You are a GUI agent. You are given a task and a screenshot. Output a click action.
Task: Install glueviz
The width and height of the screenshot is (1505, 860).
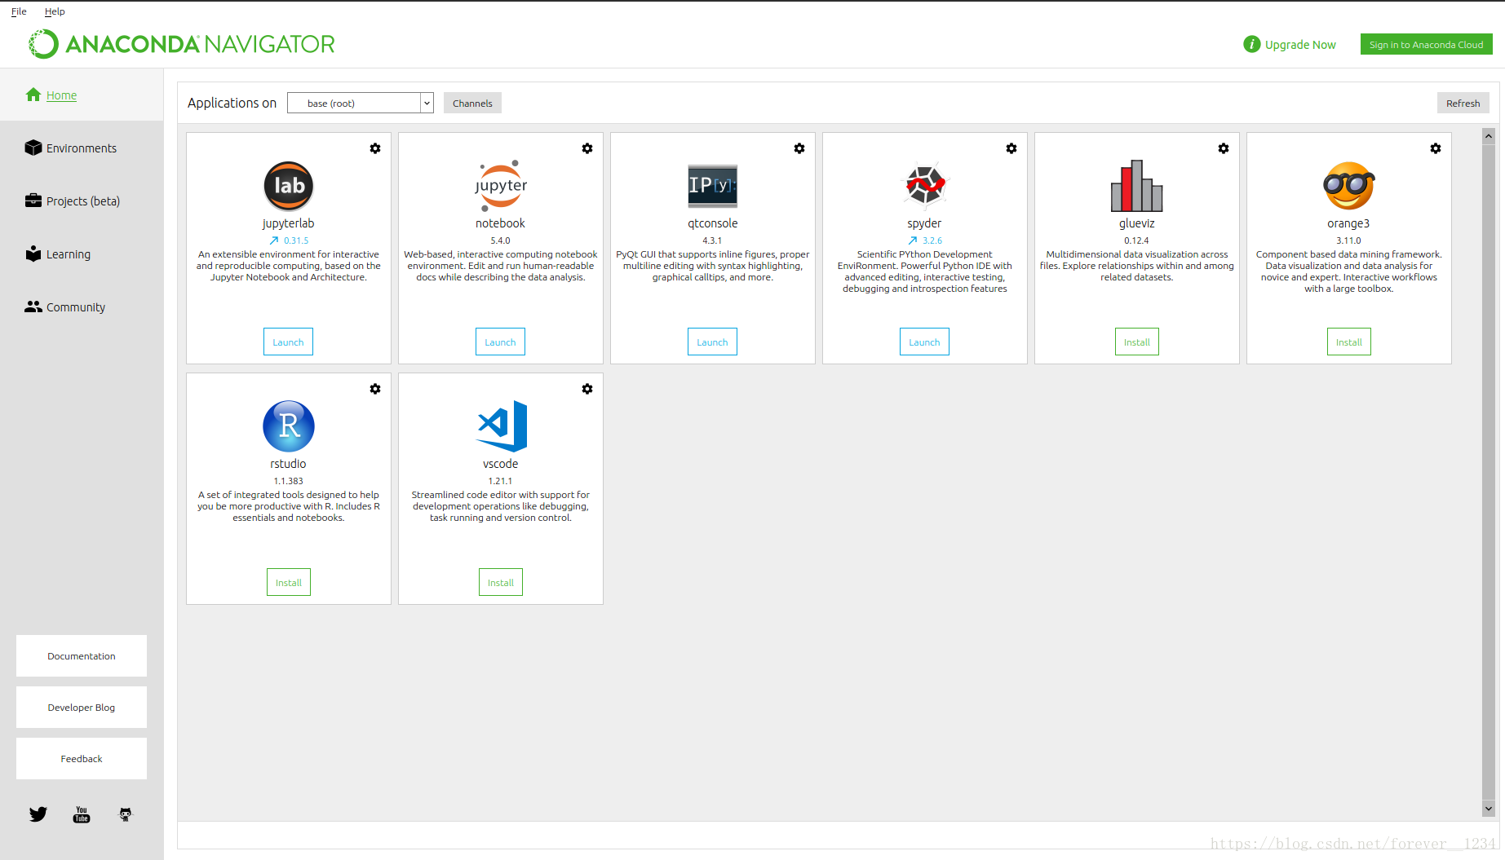pos(1137,342)
